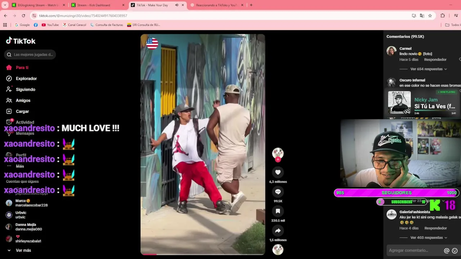The width and height of the screenshot is (461, 259).
Task: Expand Ver más followed accounts
Action: pos(19,250)
